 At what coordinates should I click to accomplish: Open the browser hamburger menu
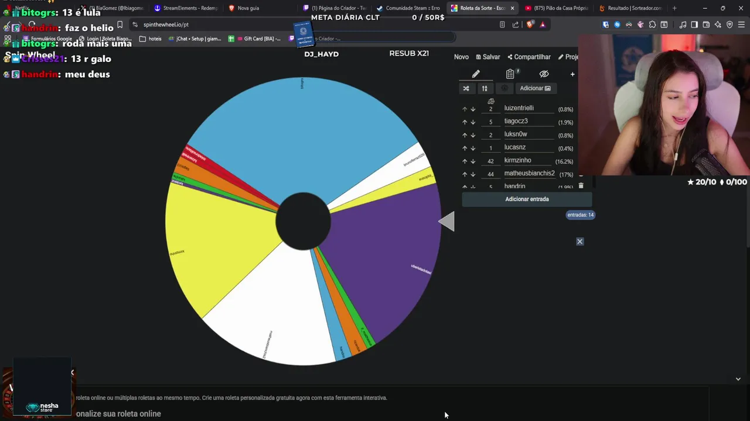click(741, 25)
